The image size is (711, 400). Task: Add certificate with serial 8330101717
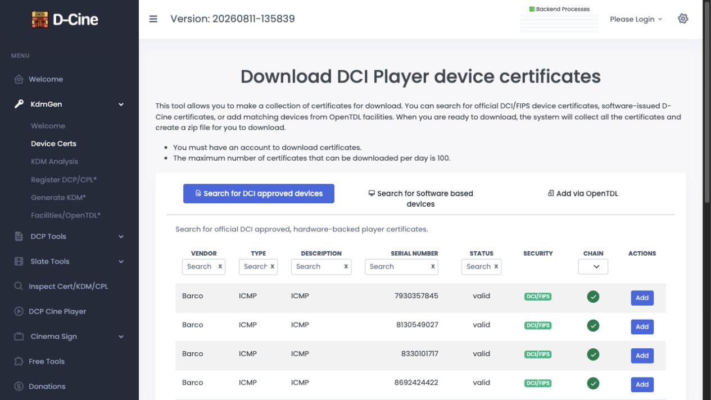pos(642,356)
